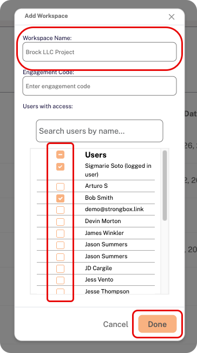This screenshot has height=353, width=197.
Task: Toggle the select-all Users checkbox
Action: click(60, 155)
